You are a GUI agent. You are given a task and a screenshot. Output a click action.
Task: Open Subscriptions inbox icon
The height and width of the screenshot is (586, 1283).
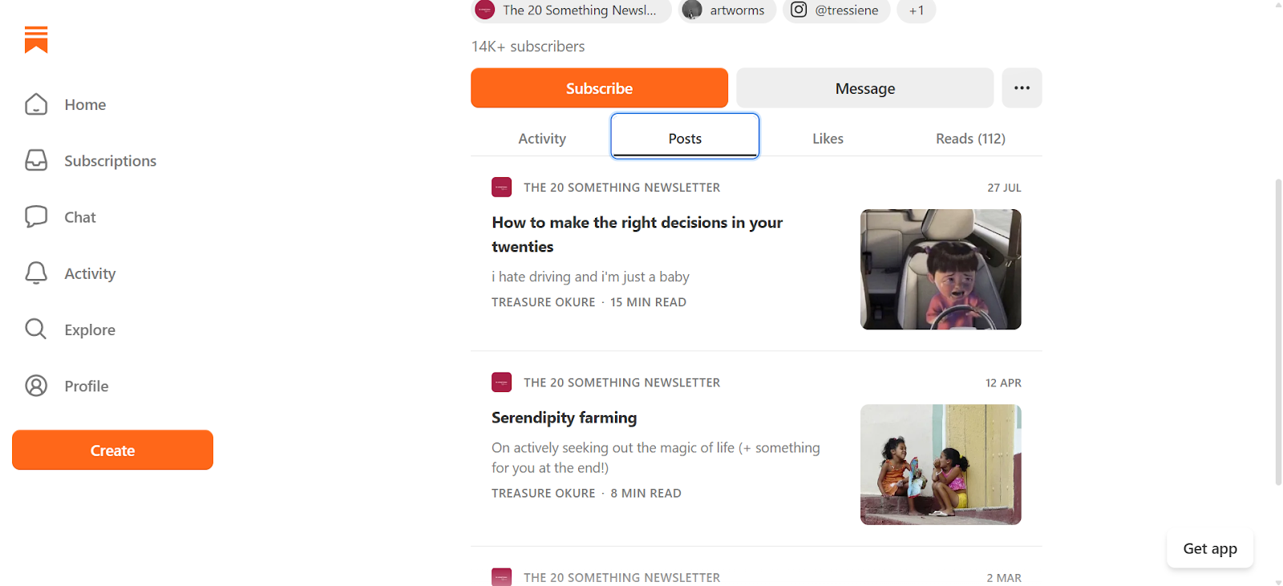[36, 160]
